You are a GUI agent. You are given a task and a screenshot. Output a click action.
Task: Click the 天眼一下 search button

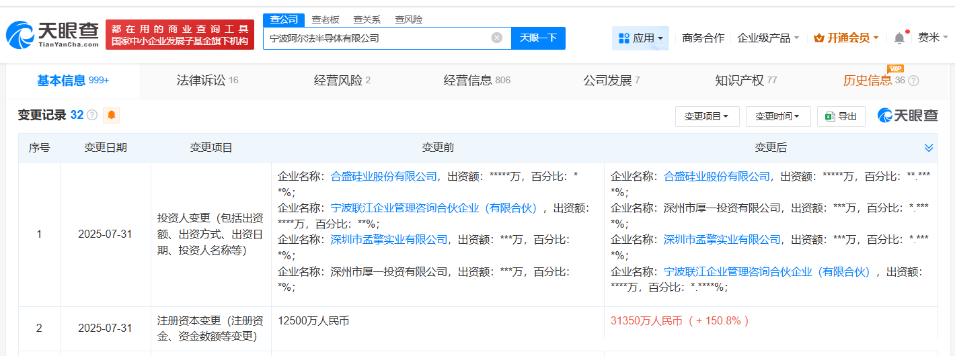[538, 38]
